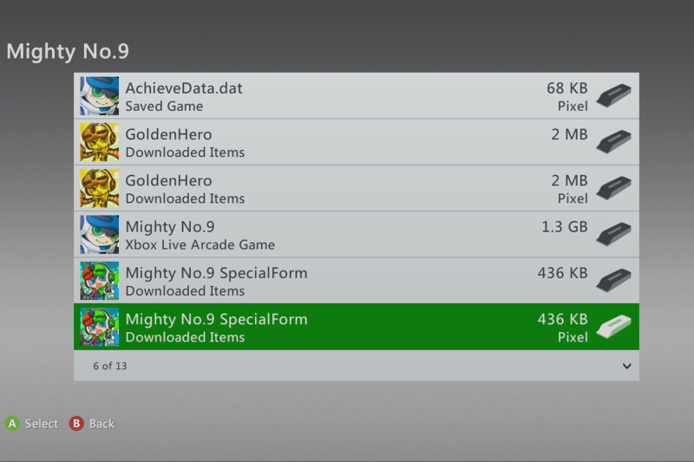The height and width of the screenshot is (462, 694).
Task: Click the storage device icon next to 68 KB
Action: [x=615, y=95]
